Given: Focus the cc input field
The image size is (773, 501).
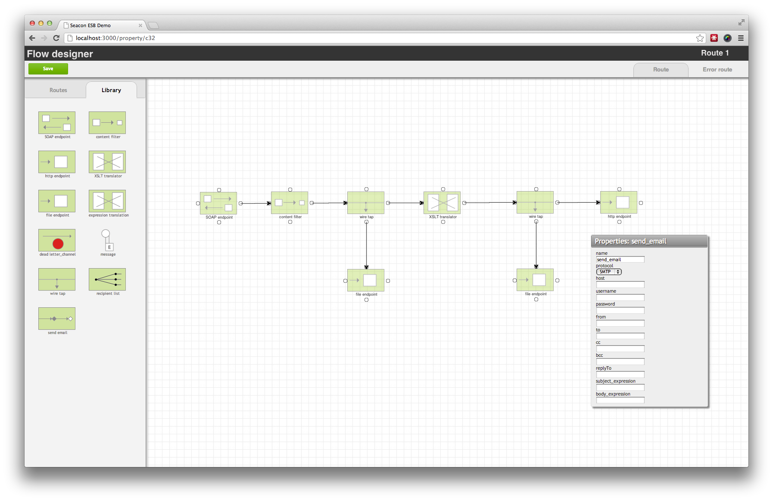Looking at the screenshot, I should [x=620, y=349].
